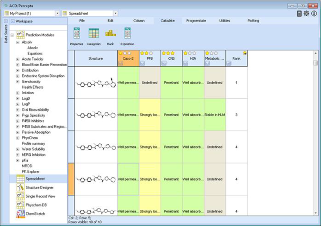The width and height of the screenshot is (321, 226).
Task: Switch to the Plotting tab
Action: (x=253, y=21)
